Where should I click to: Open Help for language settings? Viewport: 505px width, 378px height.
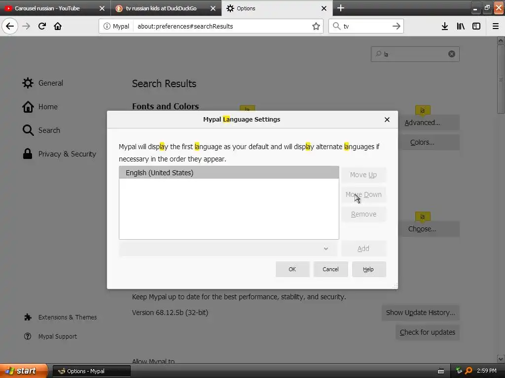coord(369,269)
